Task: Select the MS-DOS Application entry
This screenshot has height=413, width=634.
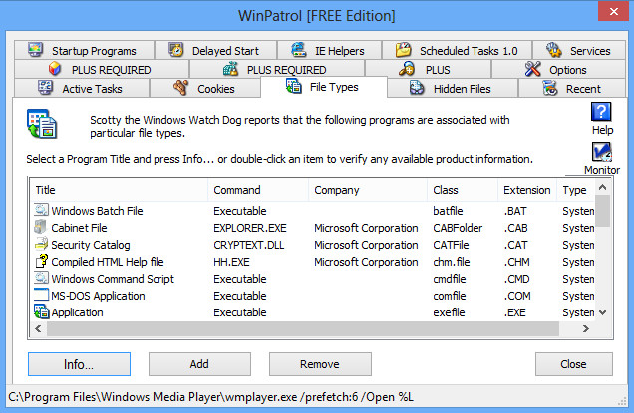Action: [98, 296]
